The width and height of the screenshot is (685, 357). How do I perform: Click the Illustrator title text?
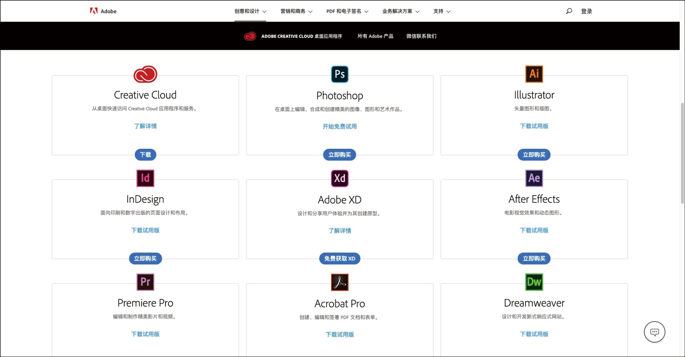pyautogui.click(x=534, y=95)
